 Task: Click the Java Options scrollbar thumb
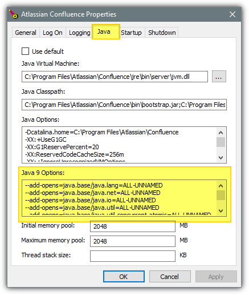click(221, 142)
